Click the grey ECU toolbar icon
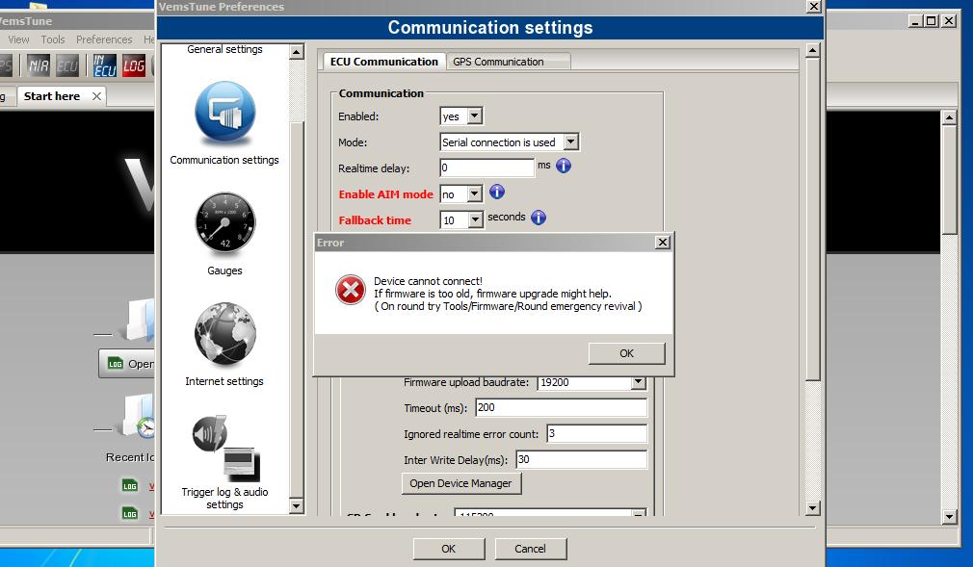 click(x=67, y=65)
